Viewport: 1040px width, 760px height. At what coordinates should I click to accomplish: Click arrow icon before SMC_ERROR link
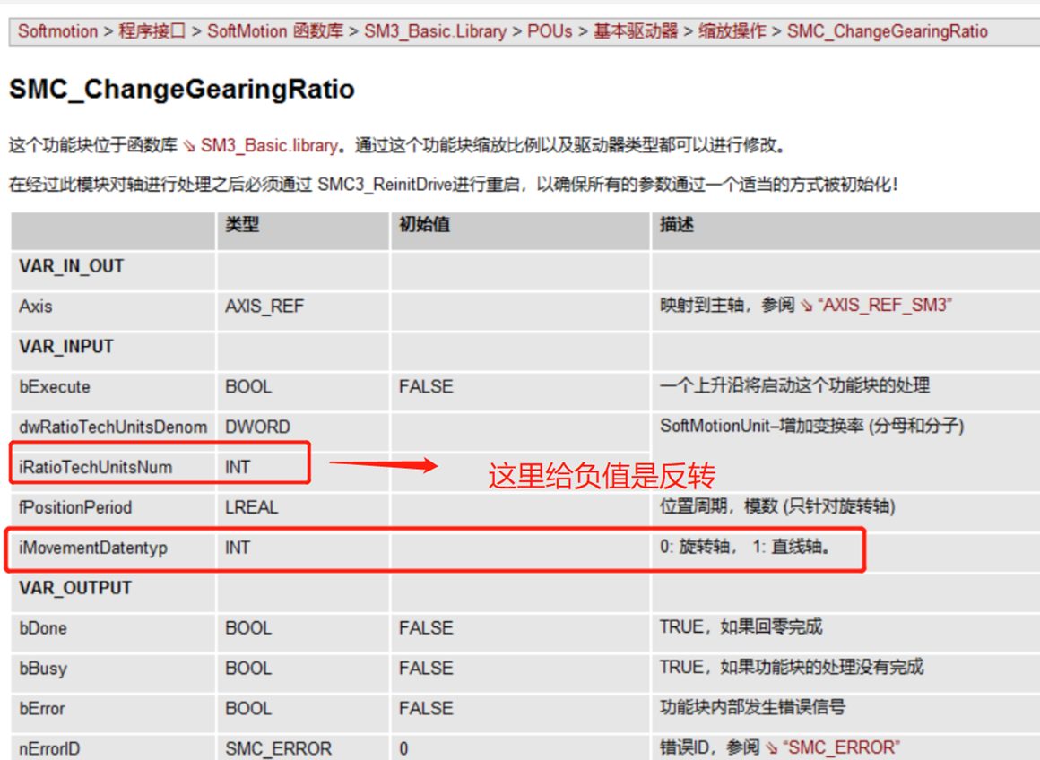click(771, 748)
